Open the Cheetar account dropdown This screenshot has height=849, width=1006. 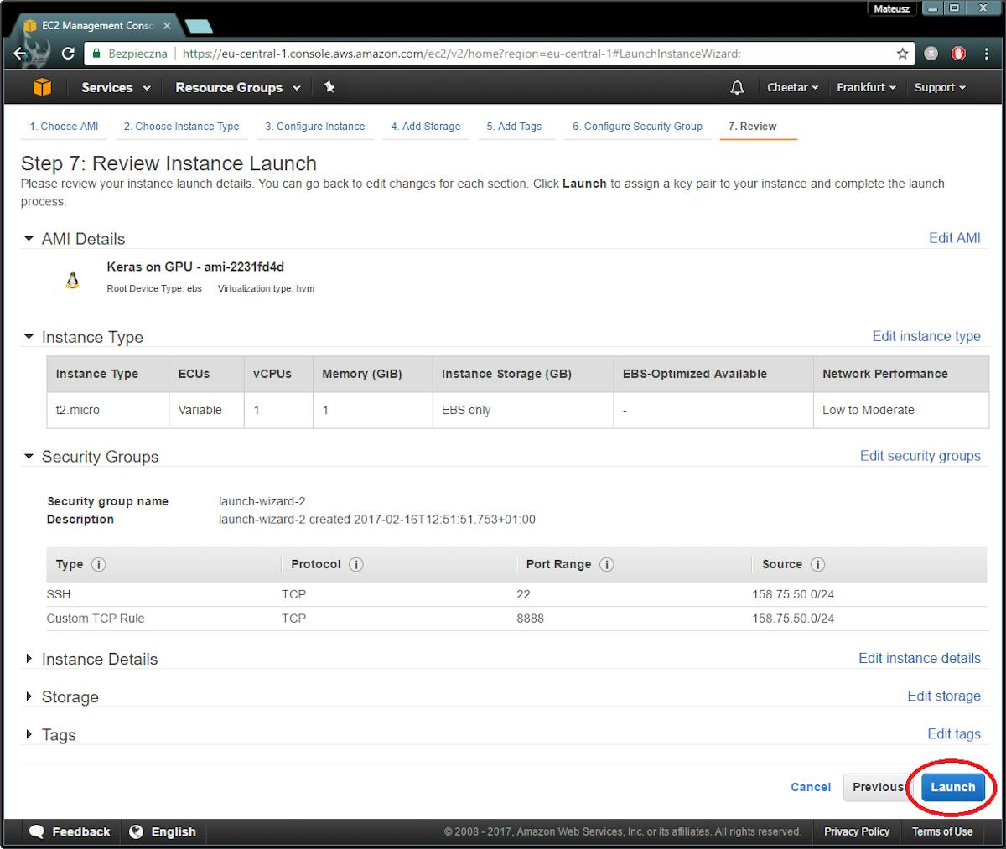(792, 87)
